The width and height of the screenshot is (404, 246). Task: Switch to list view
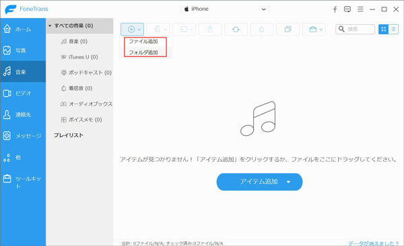click(393, 30)
